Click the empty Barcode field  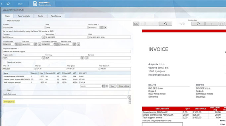point(110,58)
